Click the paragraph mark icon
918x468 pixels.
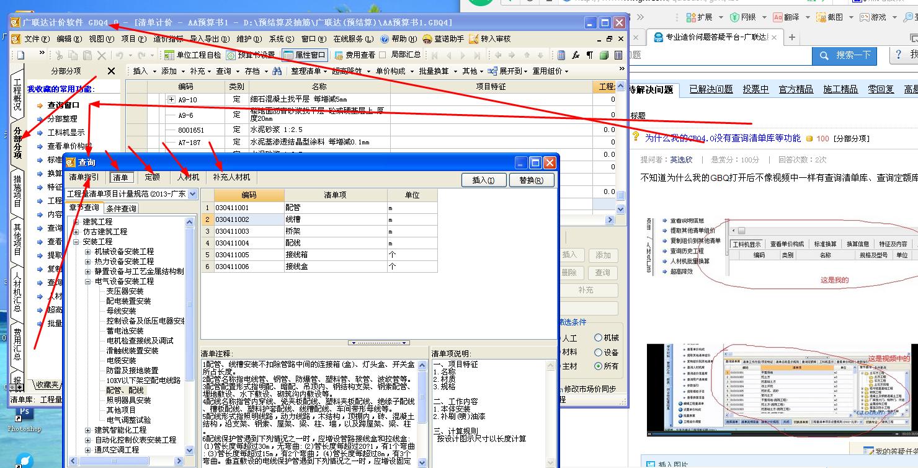click(x=589, y=55)
